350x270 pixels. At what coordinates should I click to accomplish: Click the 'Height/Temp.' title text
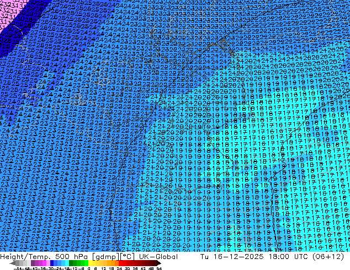pos(24,257)
